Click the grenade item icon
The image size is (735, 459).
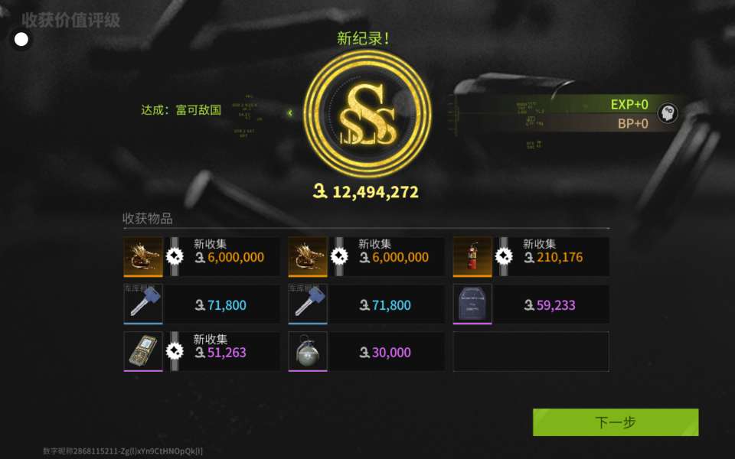pyautogui.click(x=308, y=352)
